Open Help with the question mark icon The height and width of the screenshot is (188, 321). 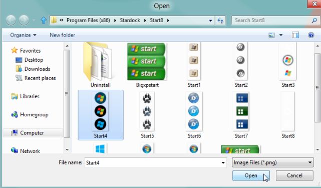click(x=311, y=35)
